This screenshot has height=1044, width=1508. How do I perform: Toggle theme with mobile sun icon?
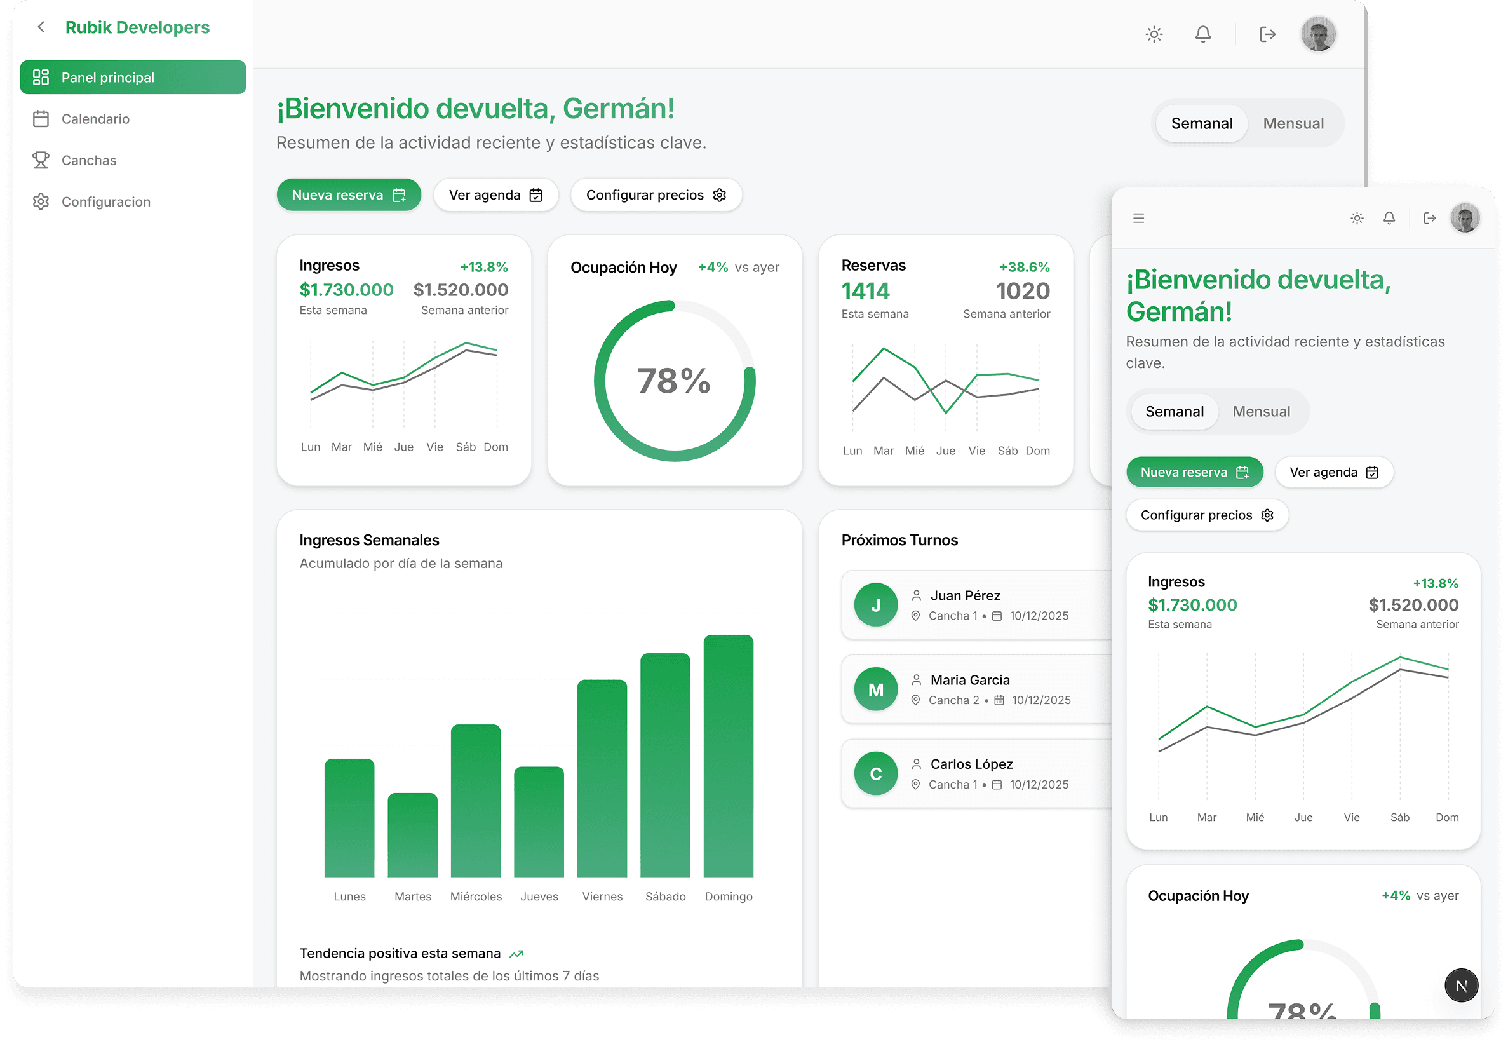click(1357, 218)
